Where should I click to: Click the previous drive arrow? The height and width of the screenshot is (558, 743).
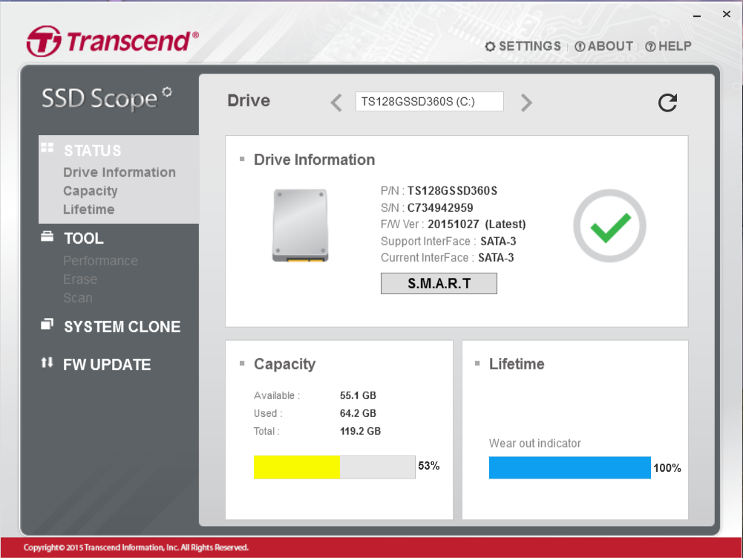tap(336, 102)
